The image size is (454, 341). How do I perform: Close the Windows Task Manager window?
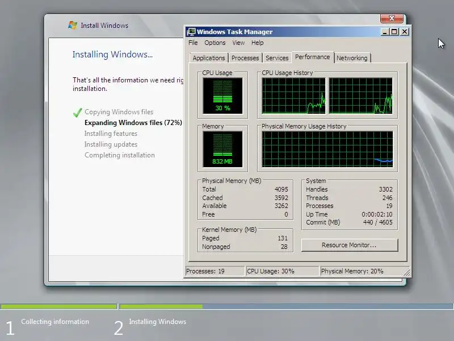(405, 32)
